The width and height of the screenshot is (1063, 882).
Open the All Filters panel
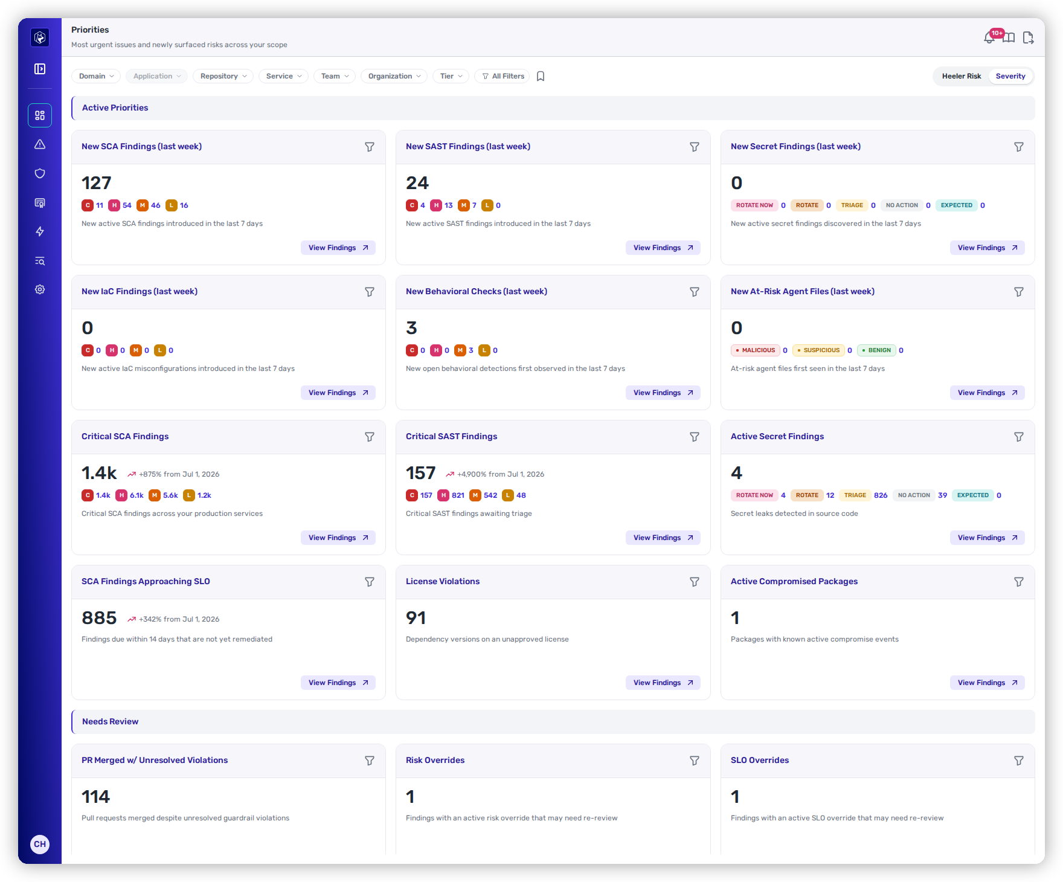click(503, 76)
